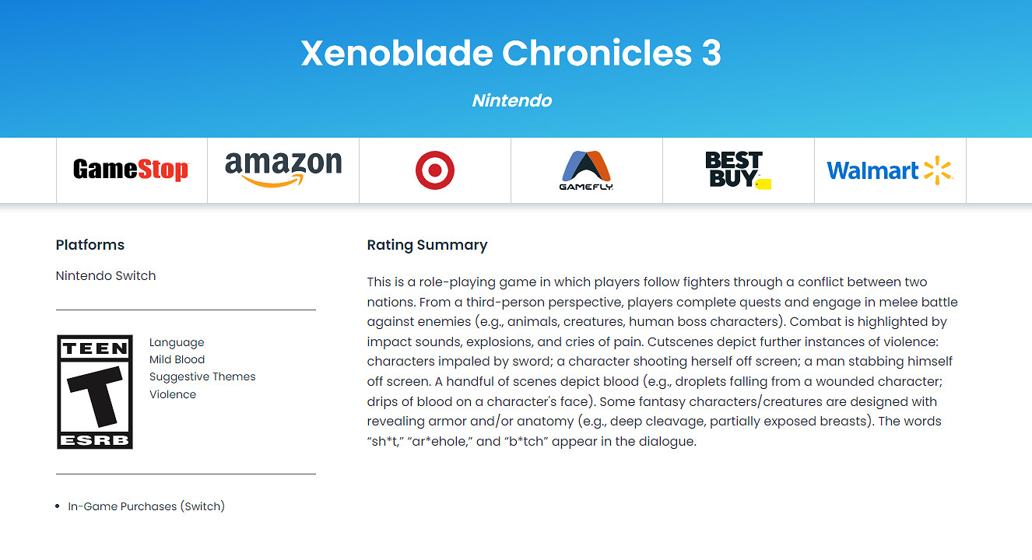Visit the Walmart store logo
The height and width of the screenshot is (560, 1032).
tap(890, 170)
